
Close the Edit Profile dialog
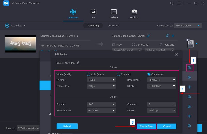[x=176, y=55]
